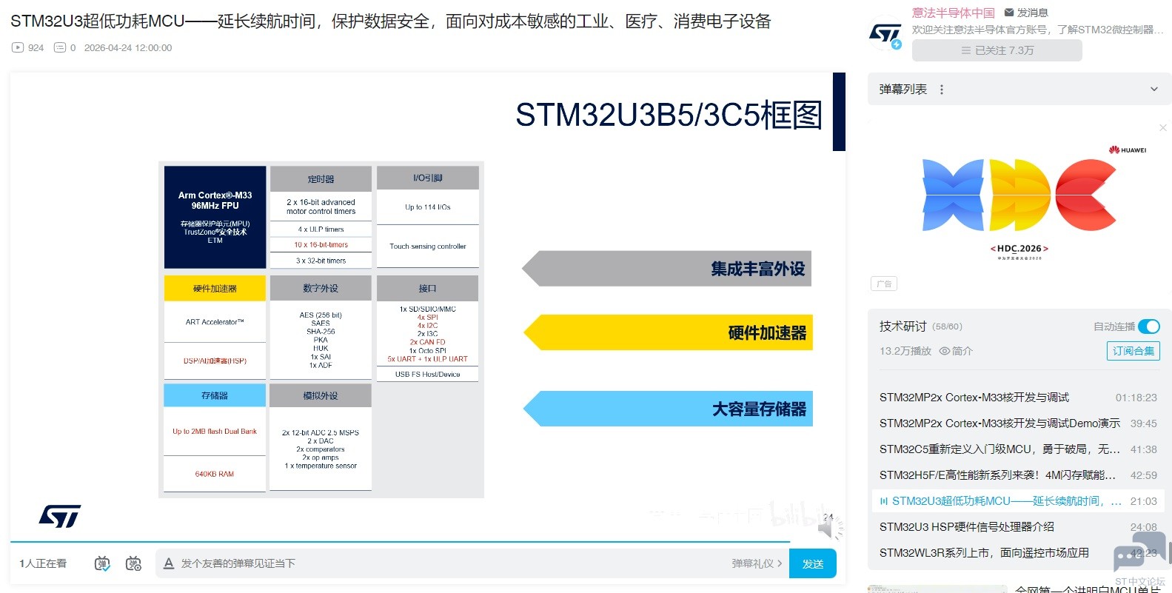Click the 1人正在看 viewer count
1172x593 pixels.
pos(43,563)
